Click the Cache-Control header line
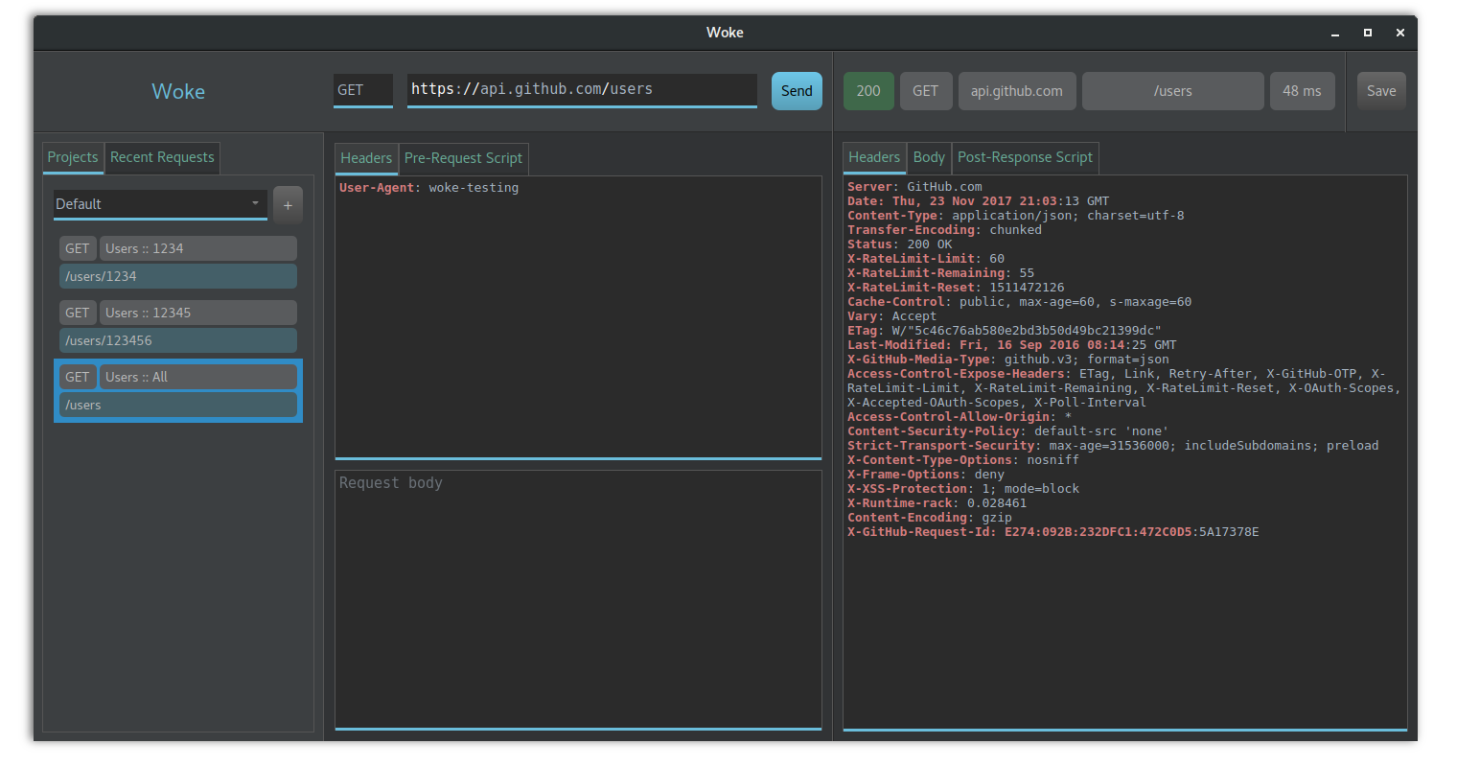This screenshot has width=1457, height=767. point(1020,302)
